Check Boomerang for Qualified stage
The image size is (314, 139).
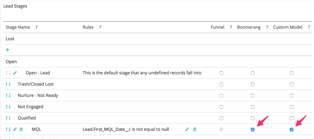click(x=253, y=118)
